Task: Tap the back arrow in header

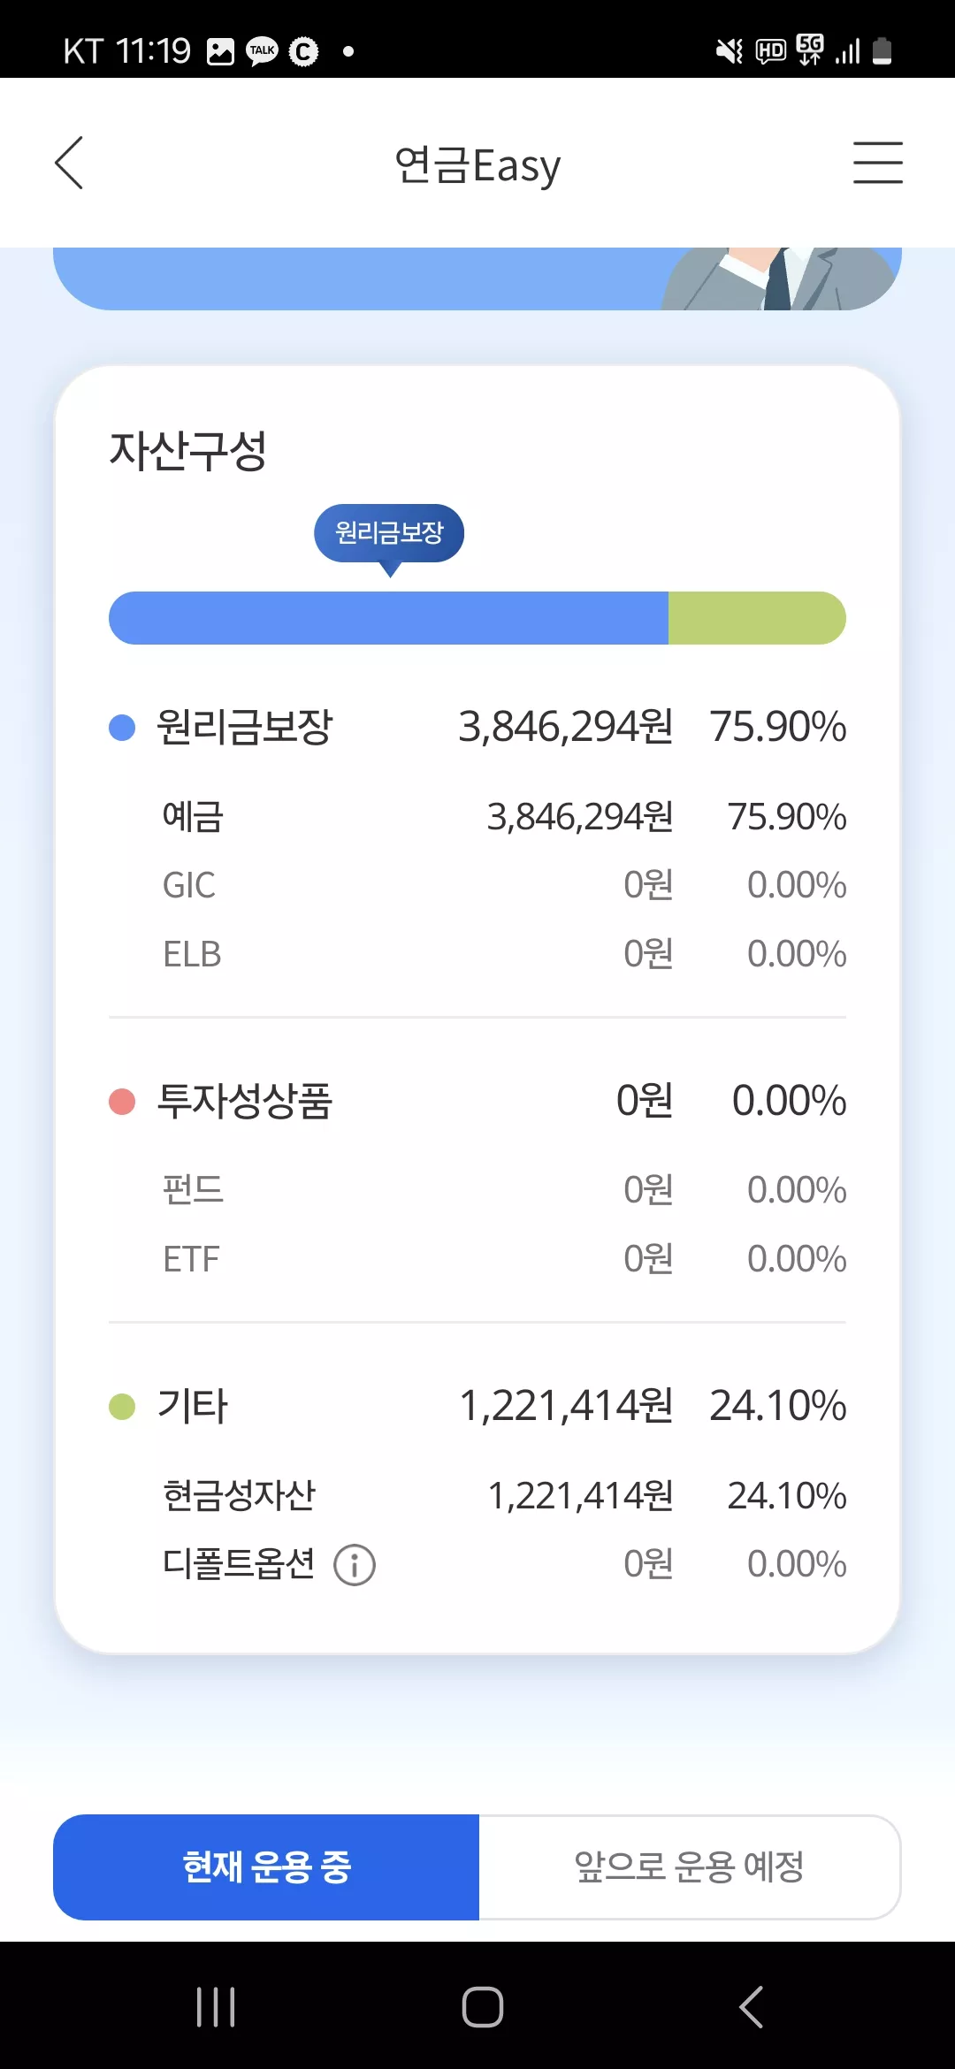Action: pos(69,163)
